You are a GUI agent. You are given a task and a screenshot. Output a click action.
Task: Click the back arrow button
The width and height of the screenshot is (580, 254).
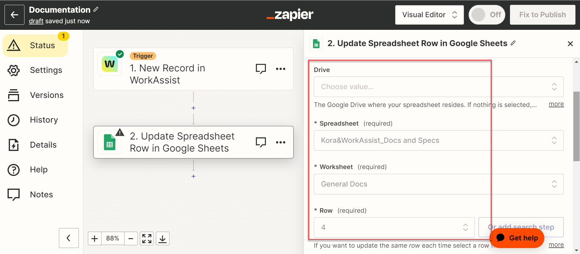click(x=14, y=15)
